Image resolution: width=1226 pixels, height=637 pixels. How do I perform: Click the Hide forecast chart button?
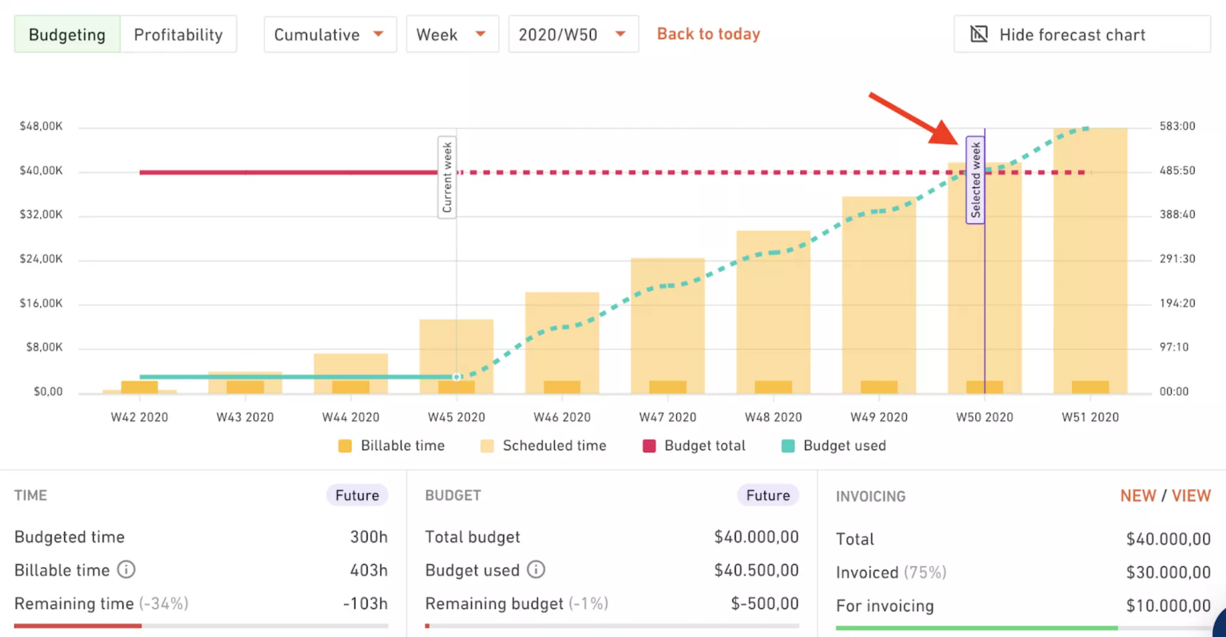[1082, 34]
